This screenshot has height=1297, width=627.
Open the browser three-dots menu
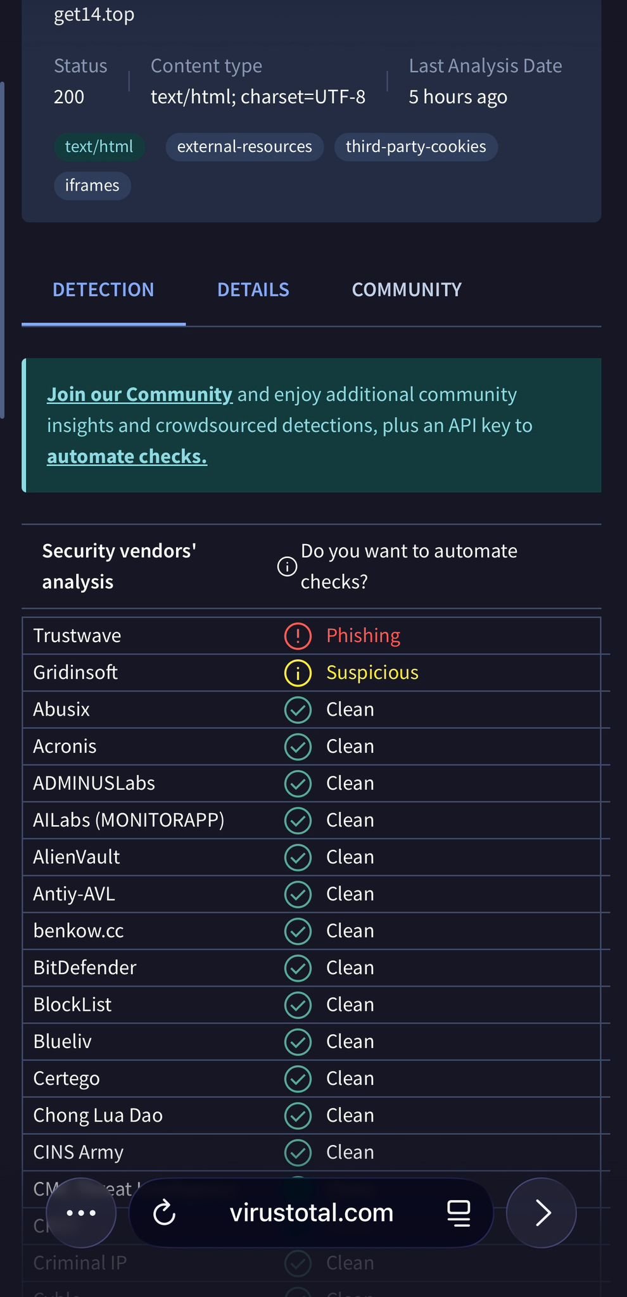(x=81, y=1213)
